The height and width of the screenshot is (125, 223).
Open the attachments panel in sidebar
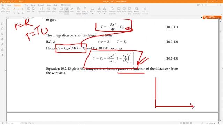click(x=2, y=44)
